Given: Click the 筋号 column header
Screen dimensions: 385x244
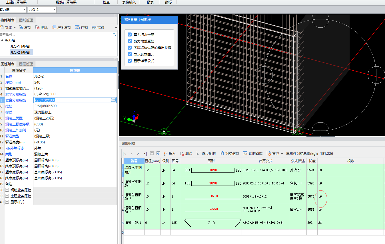Looking at the screenshot, I should (x=134, y=161).
